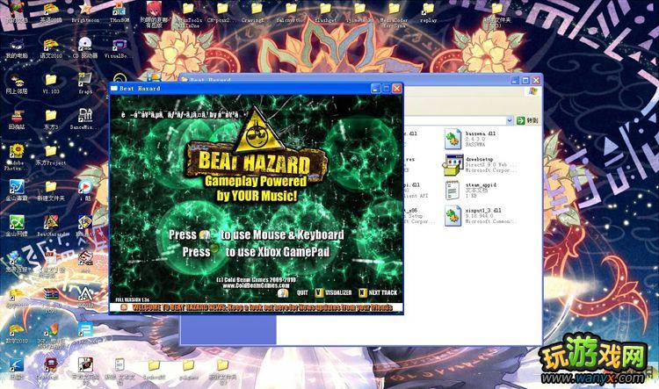This screenshot has width=659, height=389.
Task: Click the Windows flag logo in Explorer toolbar
Action: click(533, 91)
